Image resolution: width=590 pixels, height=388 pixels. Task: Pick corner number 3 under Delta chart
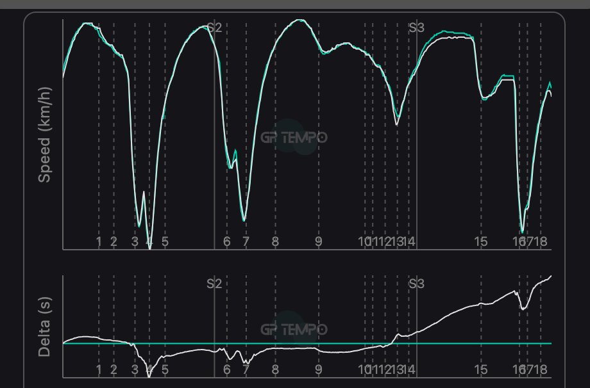point(135,369)
